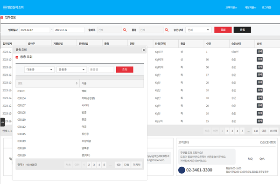Select code 030104 row in popup
The image size is (280, 184).
pyautogui.click(x=80, y=98)
